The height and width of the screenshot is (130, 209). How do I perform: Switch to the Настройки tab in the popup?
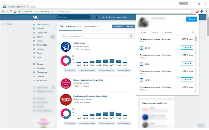168,32
